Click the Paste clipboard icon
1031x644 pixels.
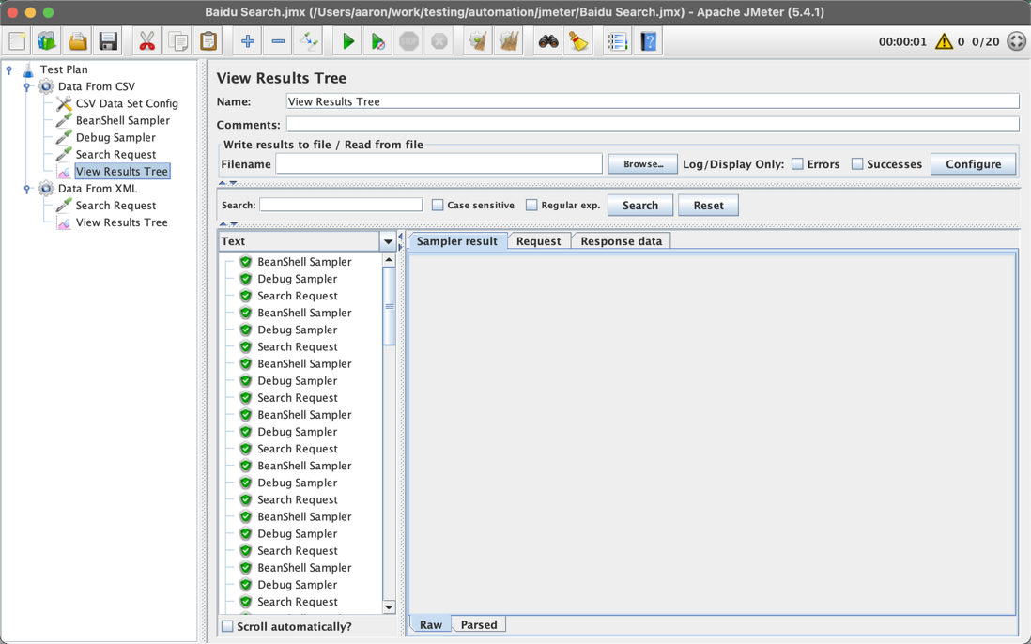(x=208, y=41)
